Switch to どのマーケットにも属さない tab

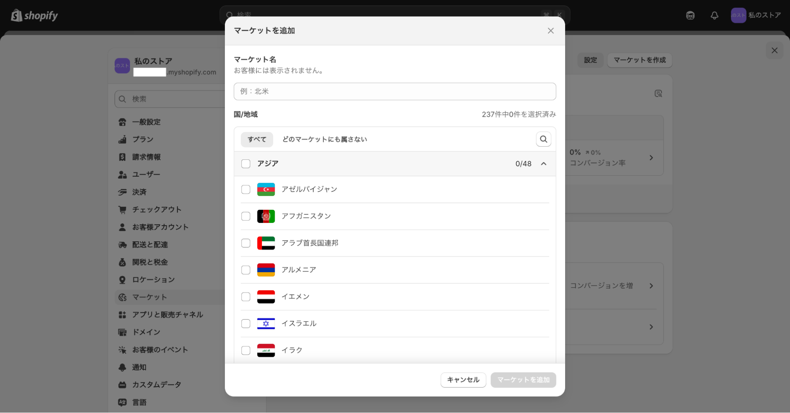click(x=324, y=140)
